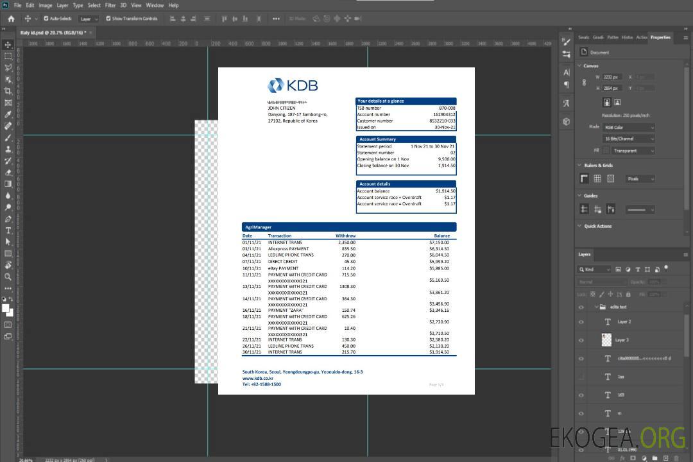Select portrait canvas orientation button

tap(607, 103)
